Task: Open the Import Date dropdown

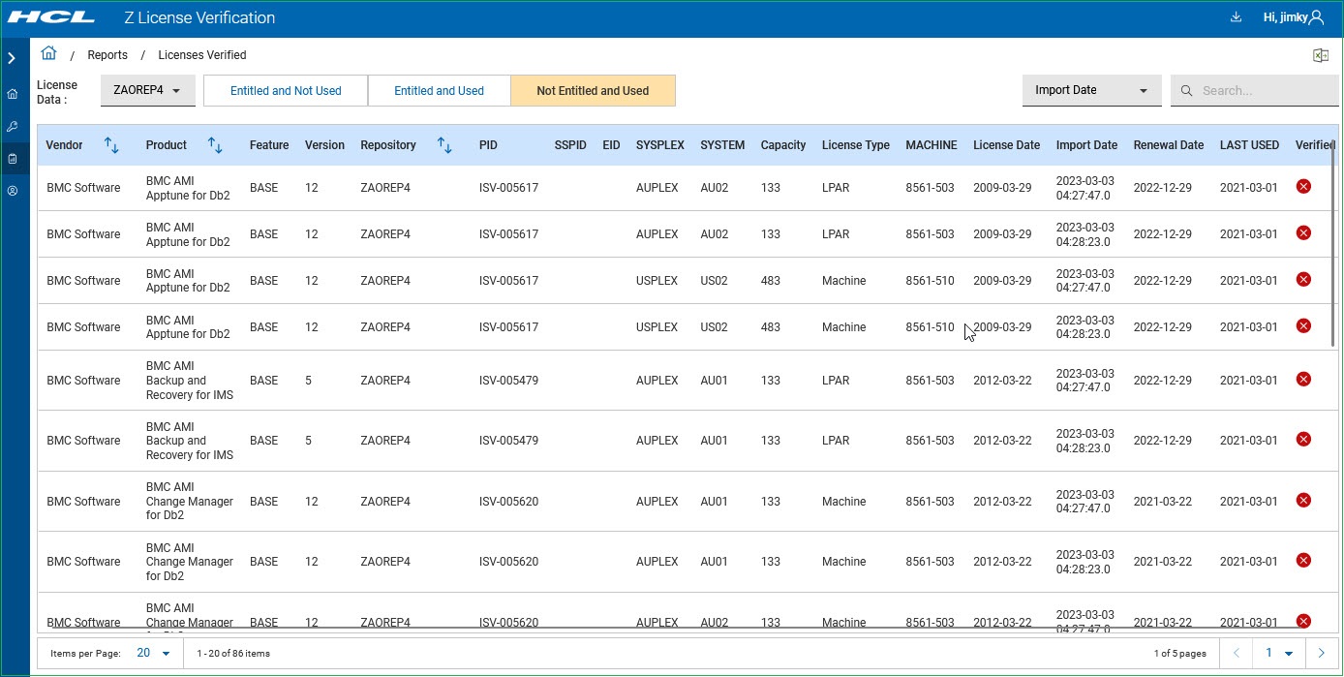Action: coord(1091,90)
